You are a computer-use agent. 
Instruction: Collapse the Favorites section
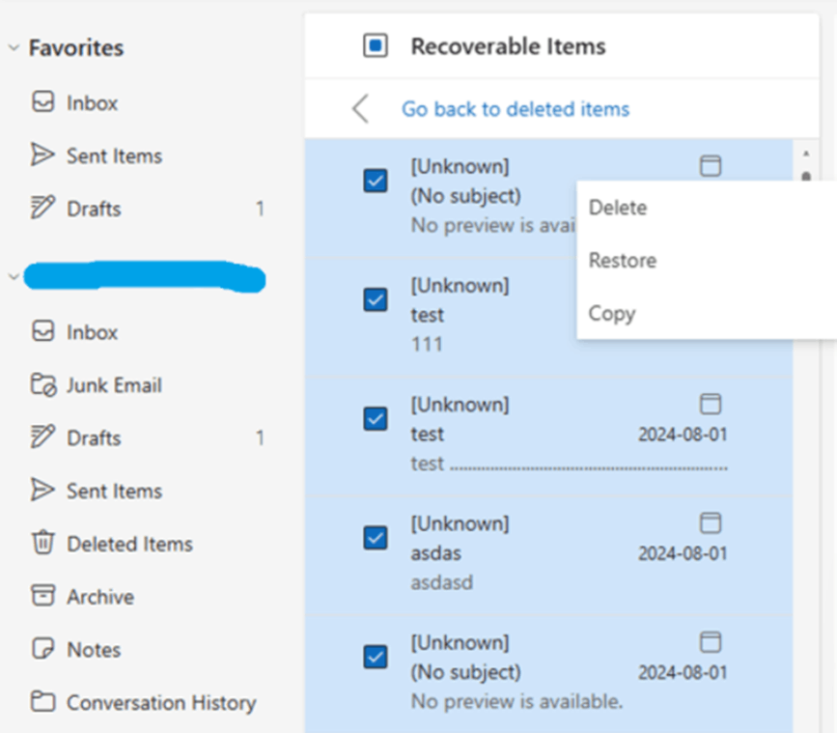point(14,46)
